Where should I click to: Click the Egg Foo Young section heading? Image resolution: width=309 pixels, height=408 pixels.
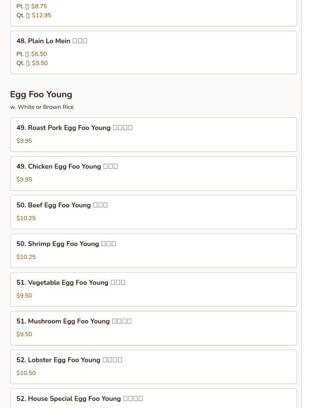tap(41, 94)
